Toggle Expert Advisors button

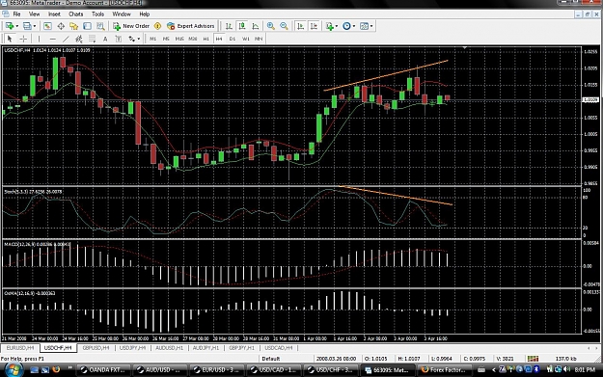(x=191, y=26)
